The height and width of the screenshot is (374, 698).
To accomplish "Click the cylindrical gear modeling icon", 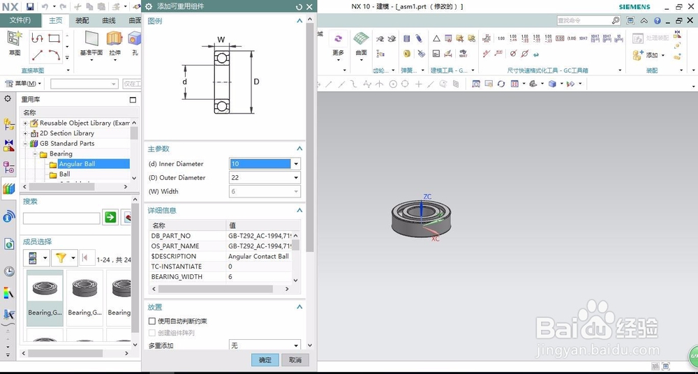I will (380, 39).
